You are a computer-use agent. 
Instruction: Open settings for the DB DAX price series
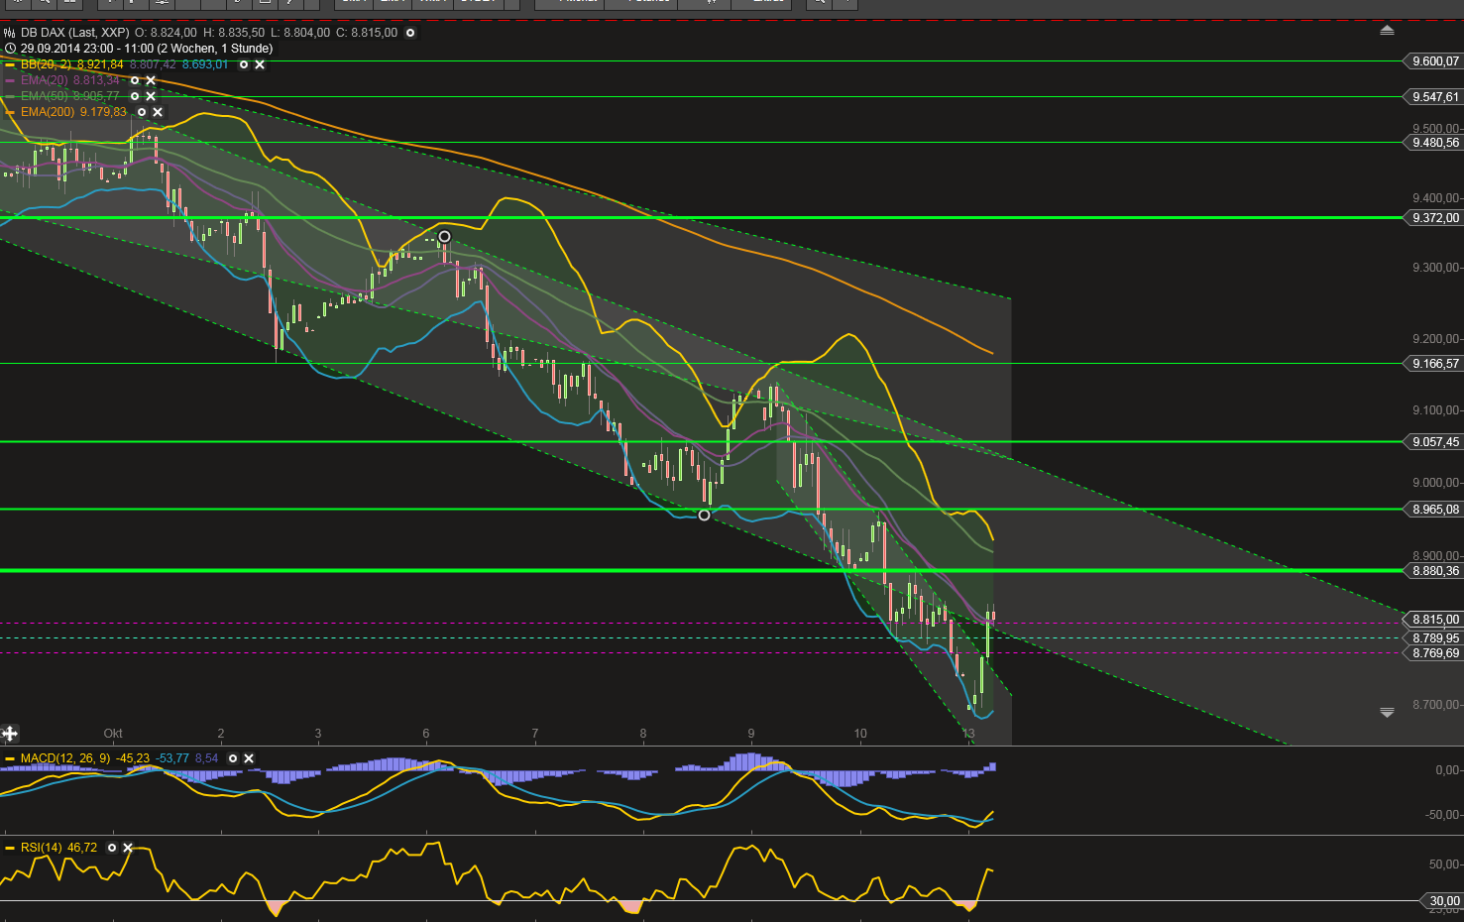coord(410,33)
